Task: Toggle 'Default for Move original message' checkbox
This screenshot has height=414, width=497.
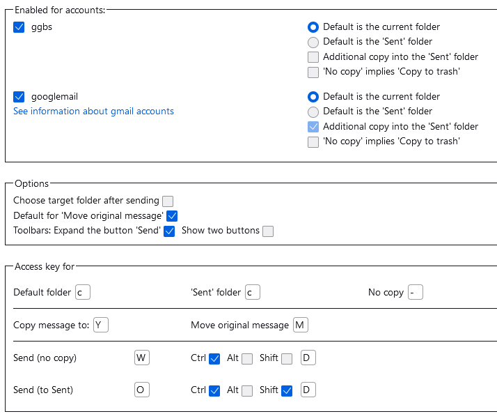Action: (x=173, y=216)
